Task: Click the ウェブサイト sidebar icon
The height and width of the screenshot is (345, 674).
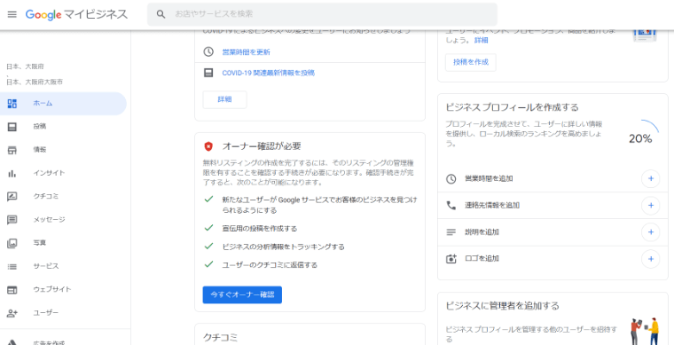Action: pos(12,290)
